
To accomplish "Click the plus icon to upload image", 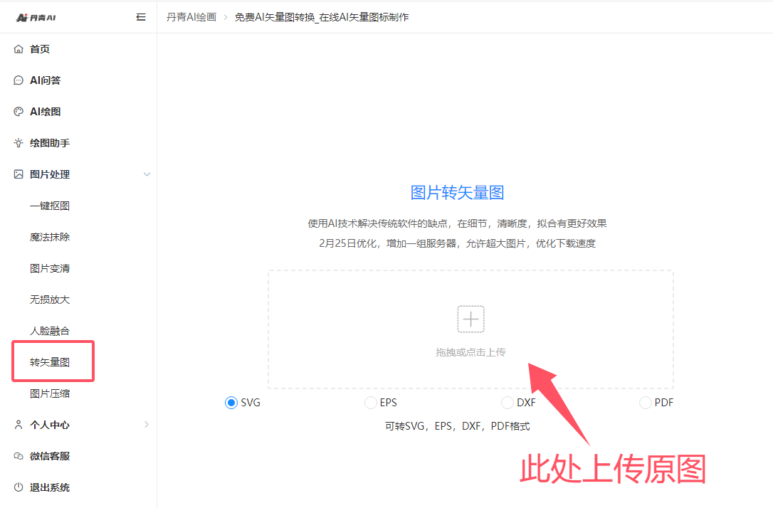I will point(470,319).
